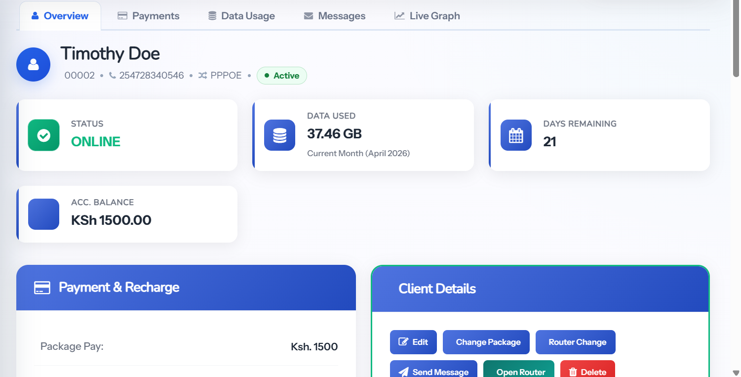The height and width of the screenshot is (377, 741).
Task: Click the 21 days remaining value
Action: (x=549, y=142)
